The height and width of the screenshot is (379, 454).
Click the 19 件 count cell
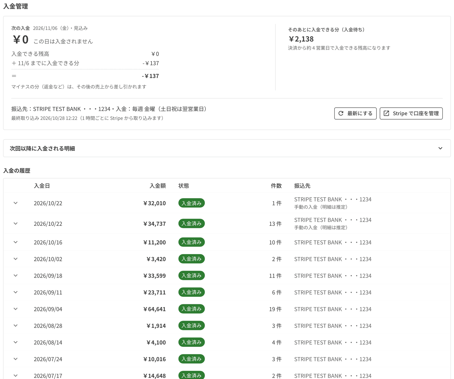(x=276, y=309)
